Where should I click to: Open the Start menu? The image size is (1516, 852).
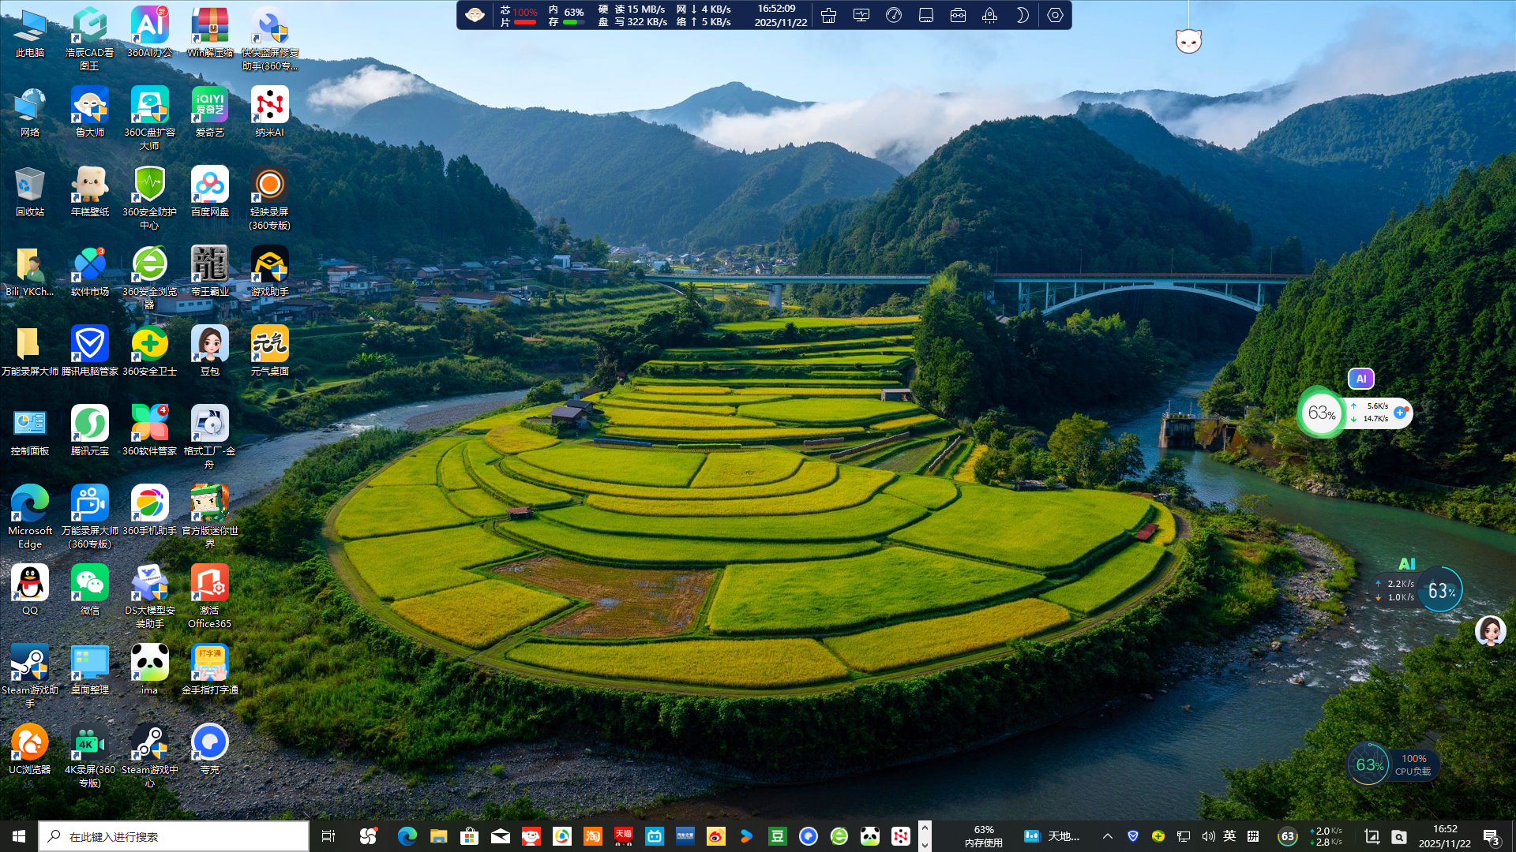click(x=17, y=836)
